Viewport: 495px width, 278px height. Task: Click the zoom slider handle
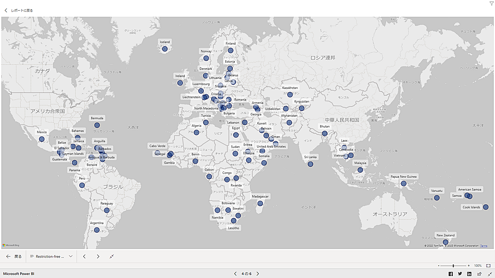pyautogui.click(x=453, y=266)
